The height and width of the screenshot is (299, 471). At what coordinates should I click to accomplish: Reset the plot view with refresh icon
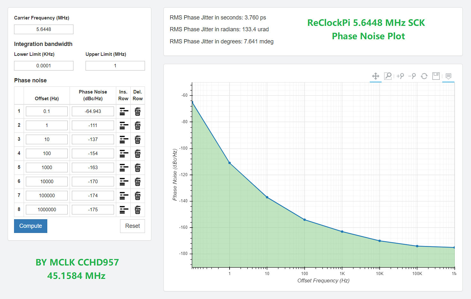pos(424,76)
